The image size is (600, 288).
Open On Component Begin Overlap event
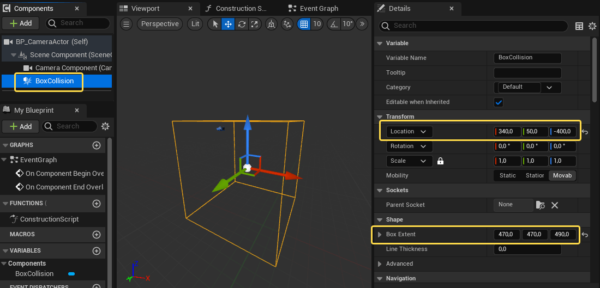(59, 174)
